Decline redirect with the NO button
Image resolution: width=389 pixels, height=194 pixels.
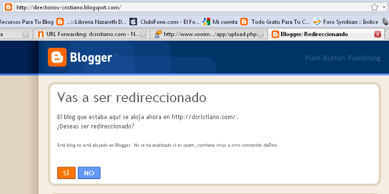tap(89, 173)
